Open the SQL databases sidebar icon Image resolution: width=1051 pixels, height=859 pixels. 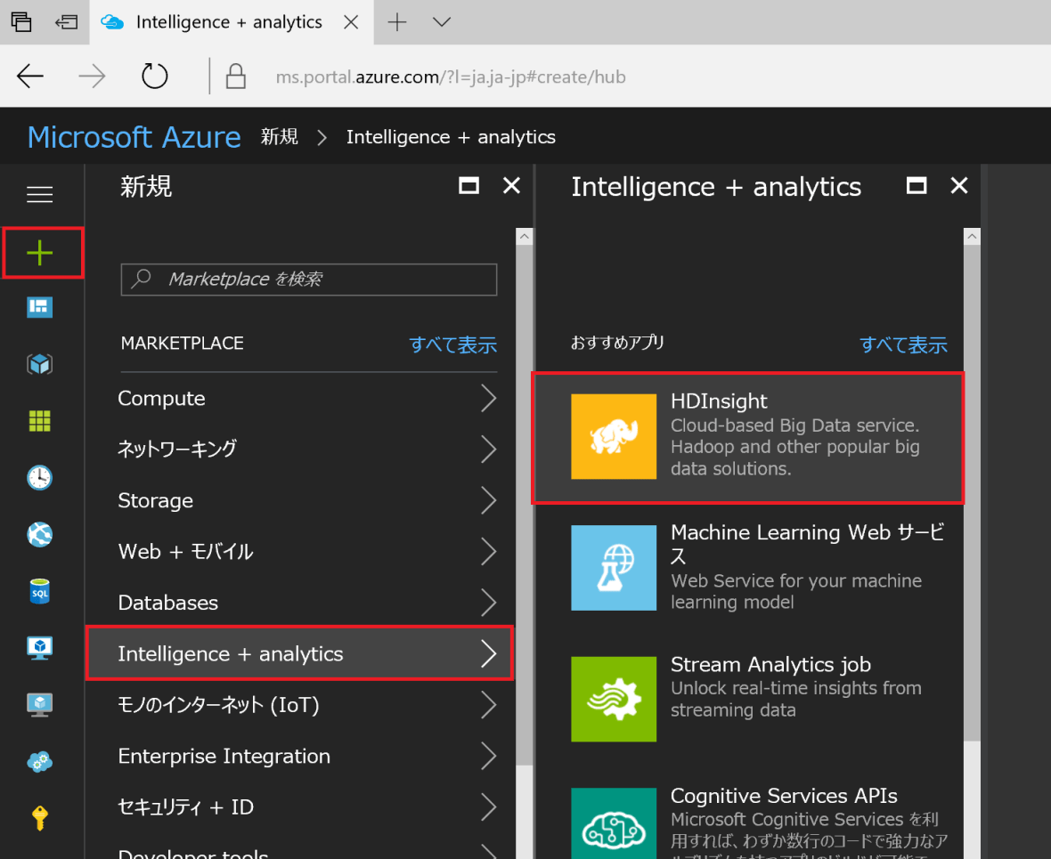40,591
